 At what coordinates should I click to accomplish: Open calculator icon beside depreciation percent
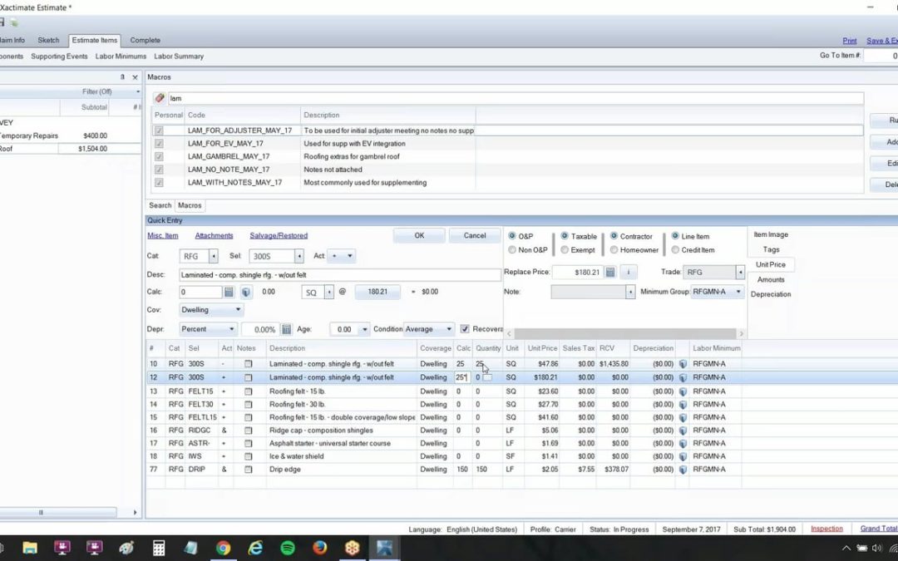pyautogui.click(x=286, y=329)
